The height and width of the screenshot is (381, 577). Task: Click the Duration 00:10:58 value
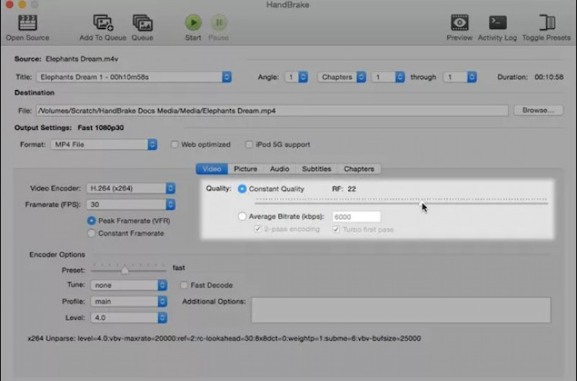point(549,77)
